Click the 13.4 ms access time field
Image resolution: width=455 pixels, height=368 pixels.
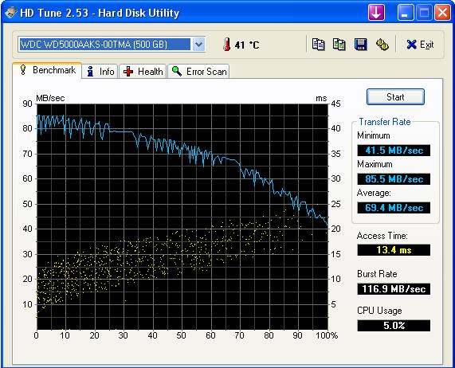tap(394, 249)
